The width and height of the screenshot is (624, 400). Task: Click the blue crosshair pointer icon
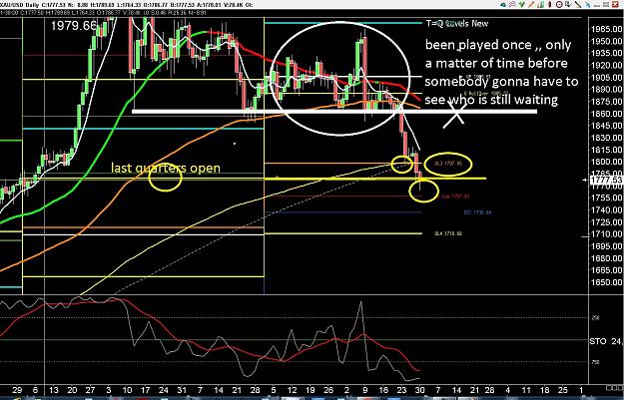[587, 4]
